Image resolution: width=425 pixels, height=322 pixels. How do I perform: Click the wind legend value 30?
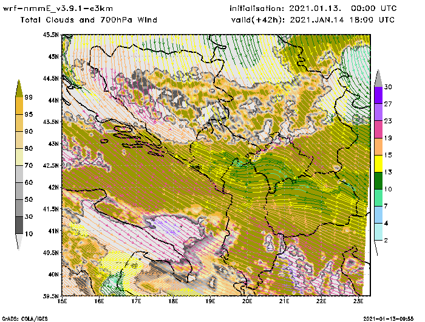388,87
